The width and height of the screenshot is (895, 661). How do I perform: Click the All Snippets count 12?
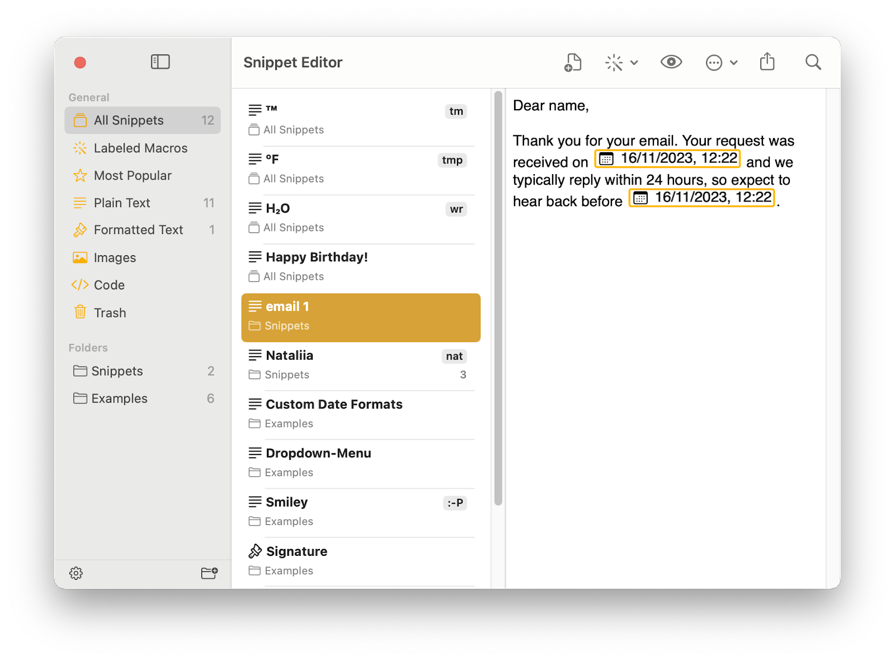pyautogui.click(x=208, y=120)
